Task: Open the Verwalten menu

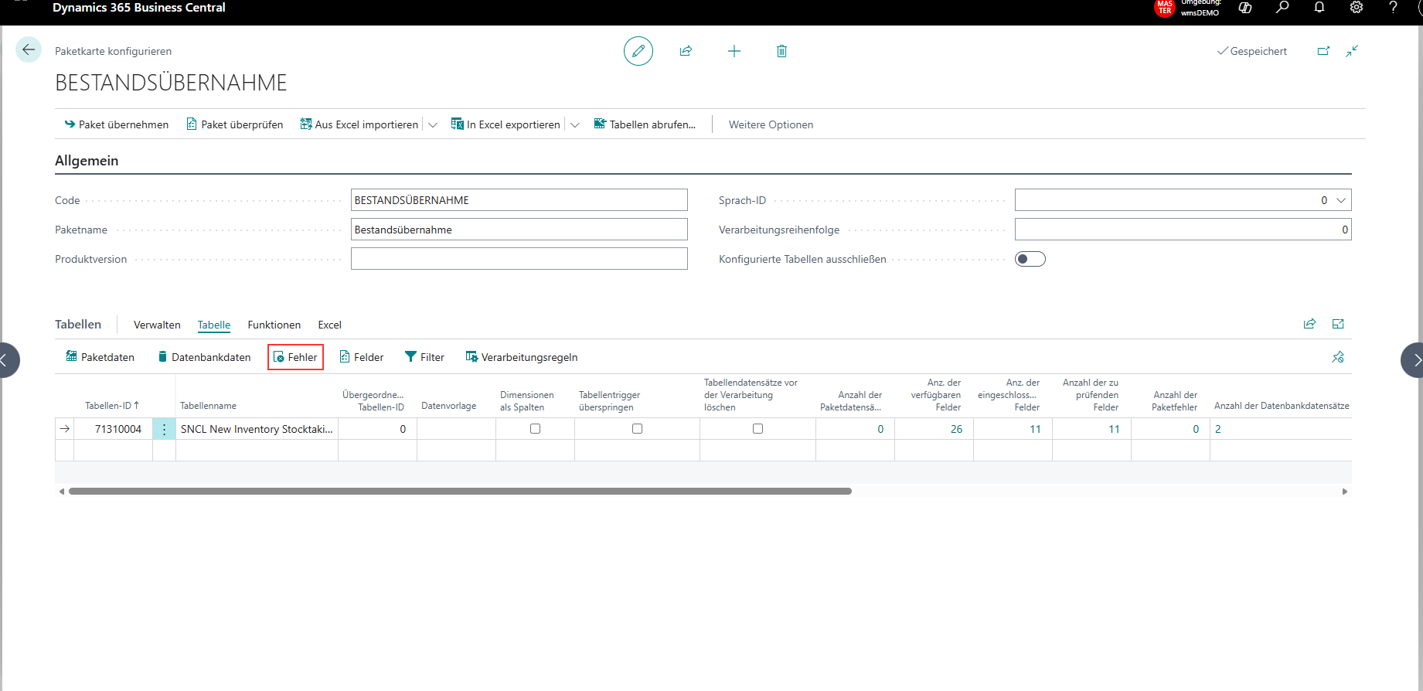Action: 157,325
